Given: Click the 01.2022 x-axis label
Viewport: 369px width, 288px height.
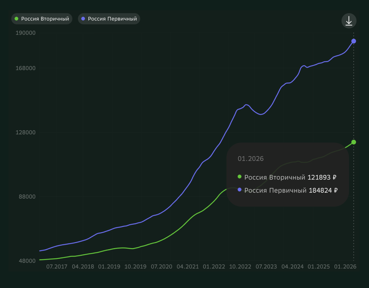Looking at the screenshot, I should [214, 267].
